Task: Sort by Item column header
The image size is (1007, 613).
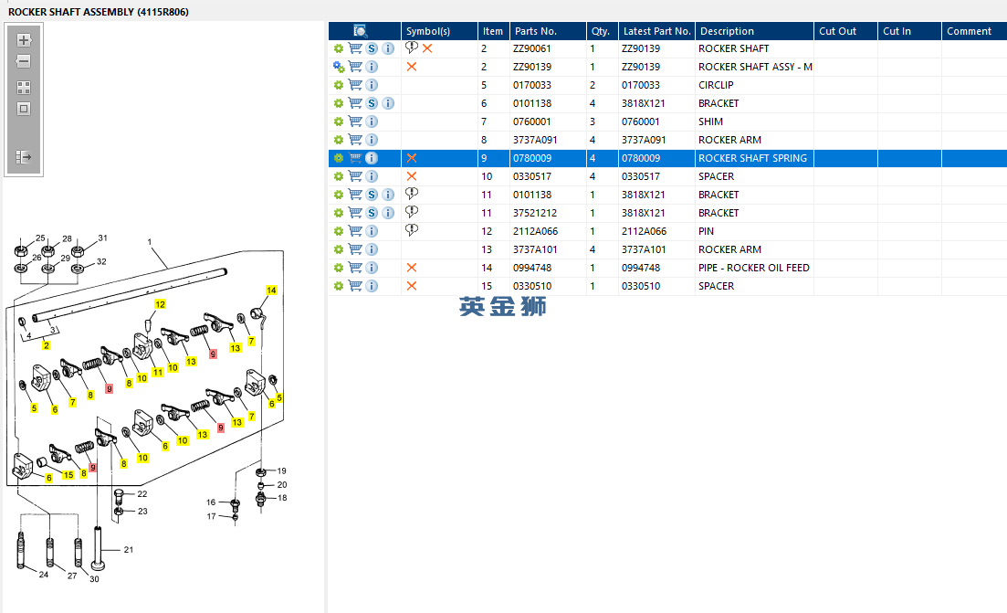Action: coord(493,31)
